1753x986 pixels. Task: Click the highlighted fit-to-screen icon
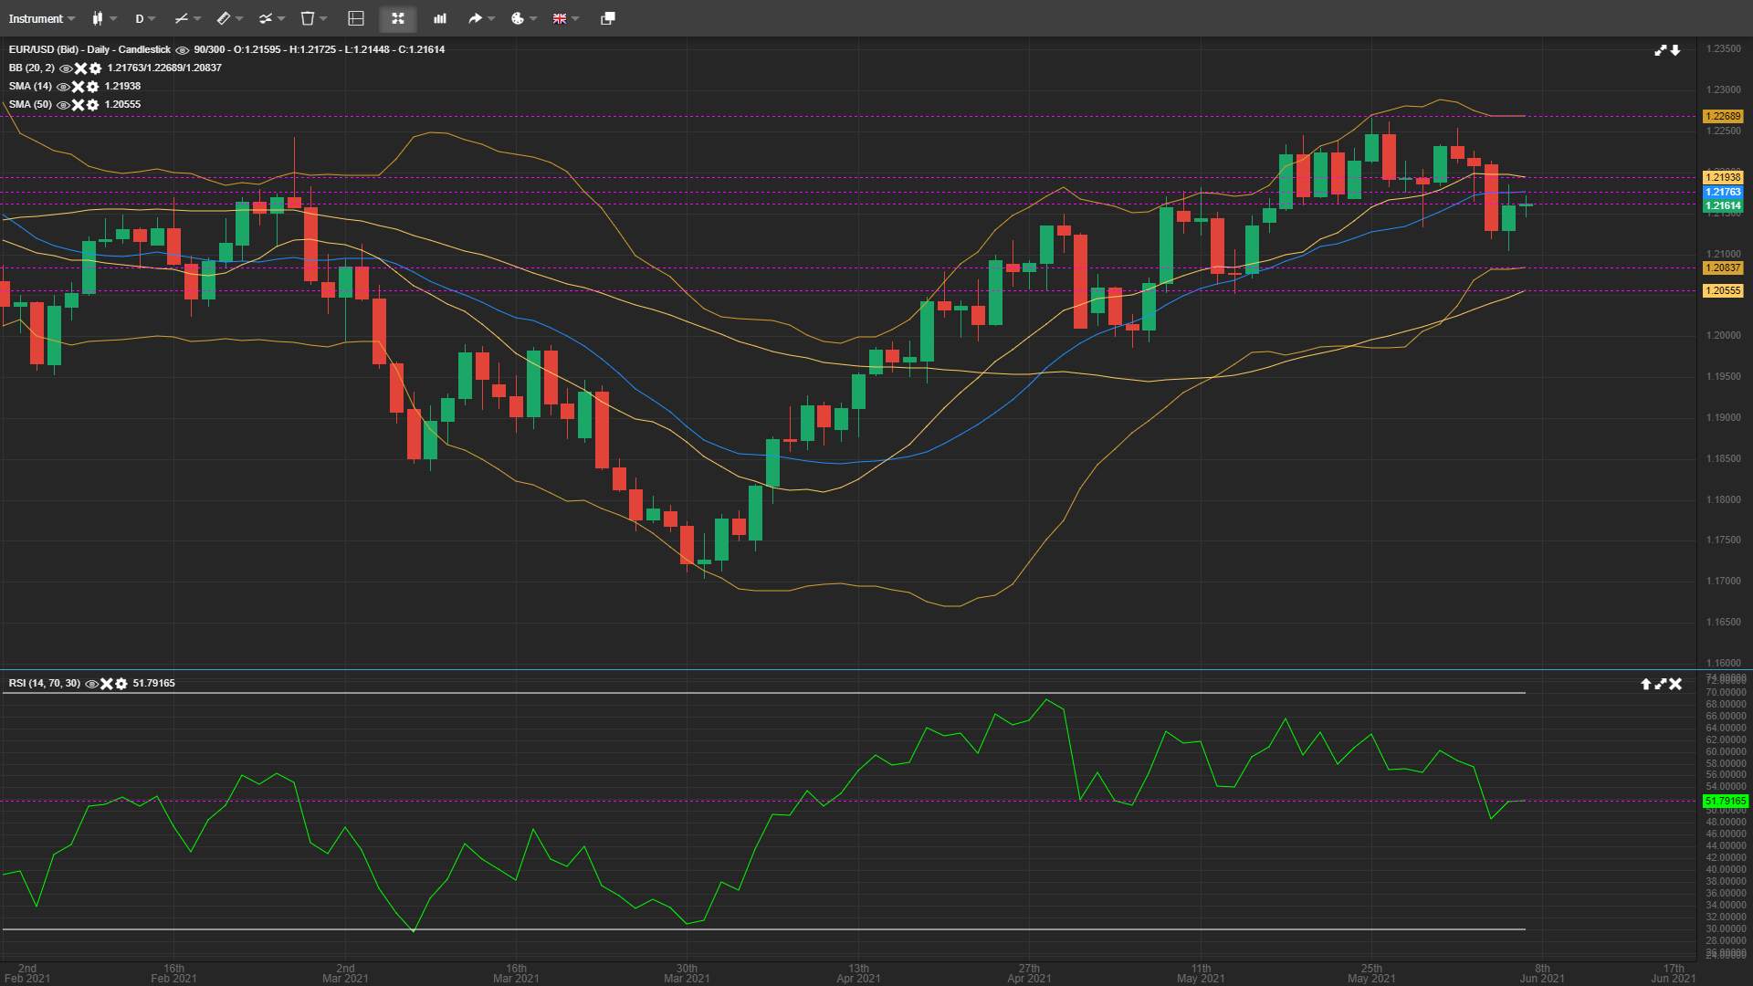(398, 18)
